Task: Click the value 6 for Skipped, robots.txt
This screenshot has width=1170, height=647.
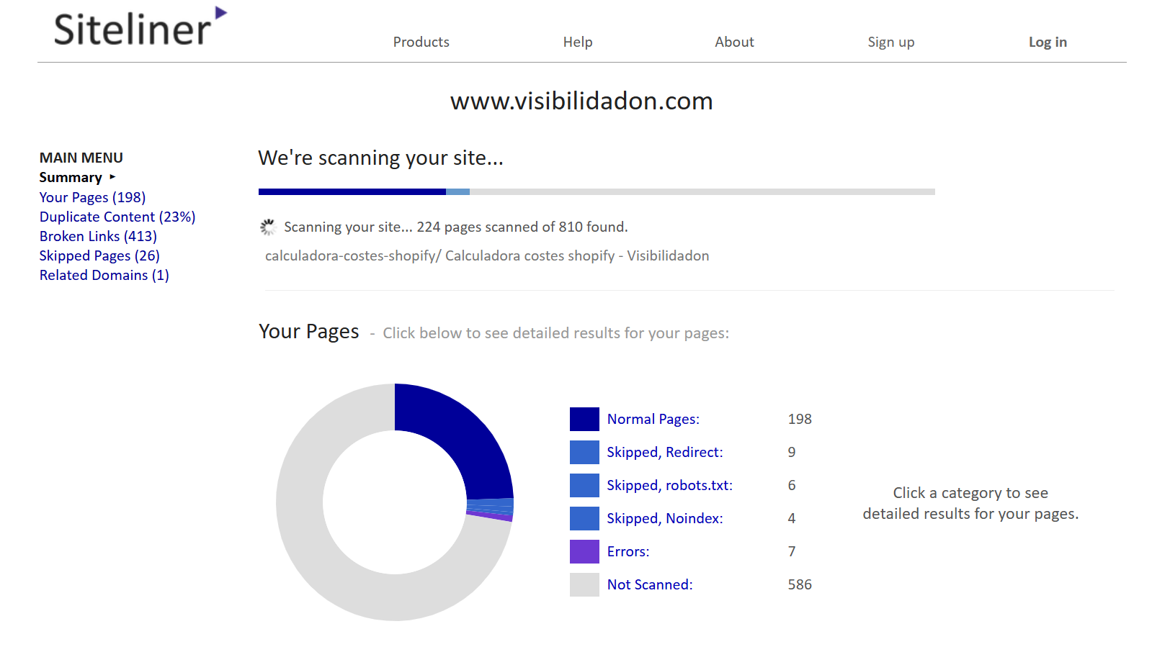Action: tap(792, 485)
